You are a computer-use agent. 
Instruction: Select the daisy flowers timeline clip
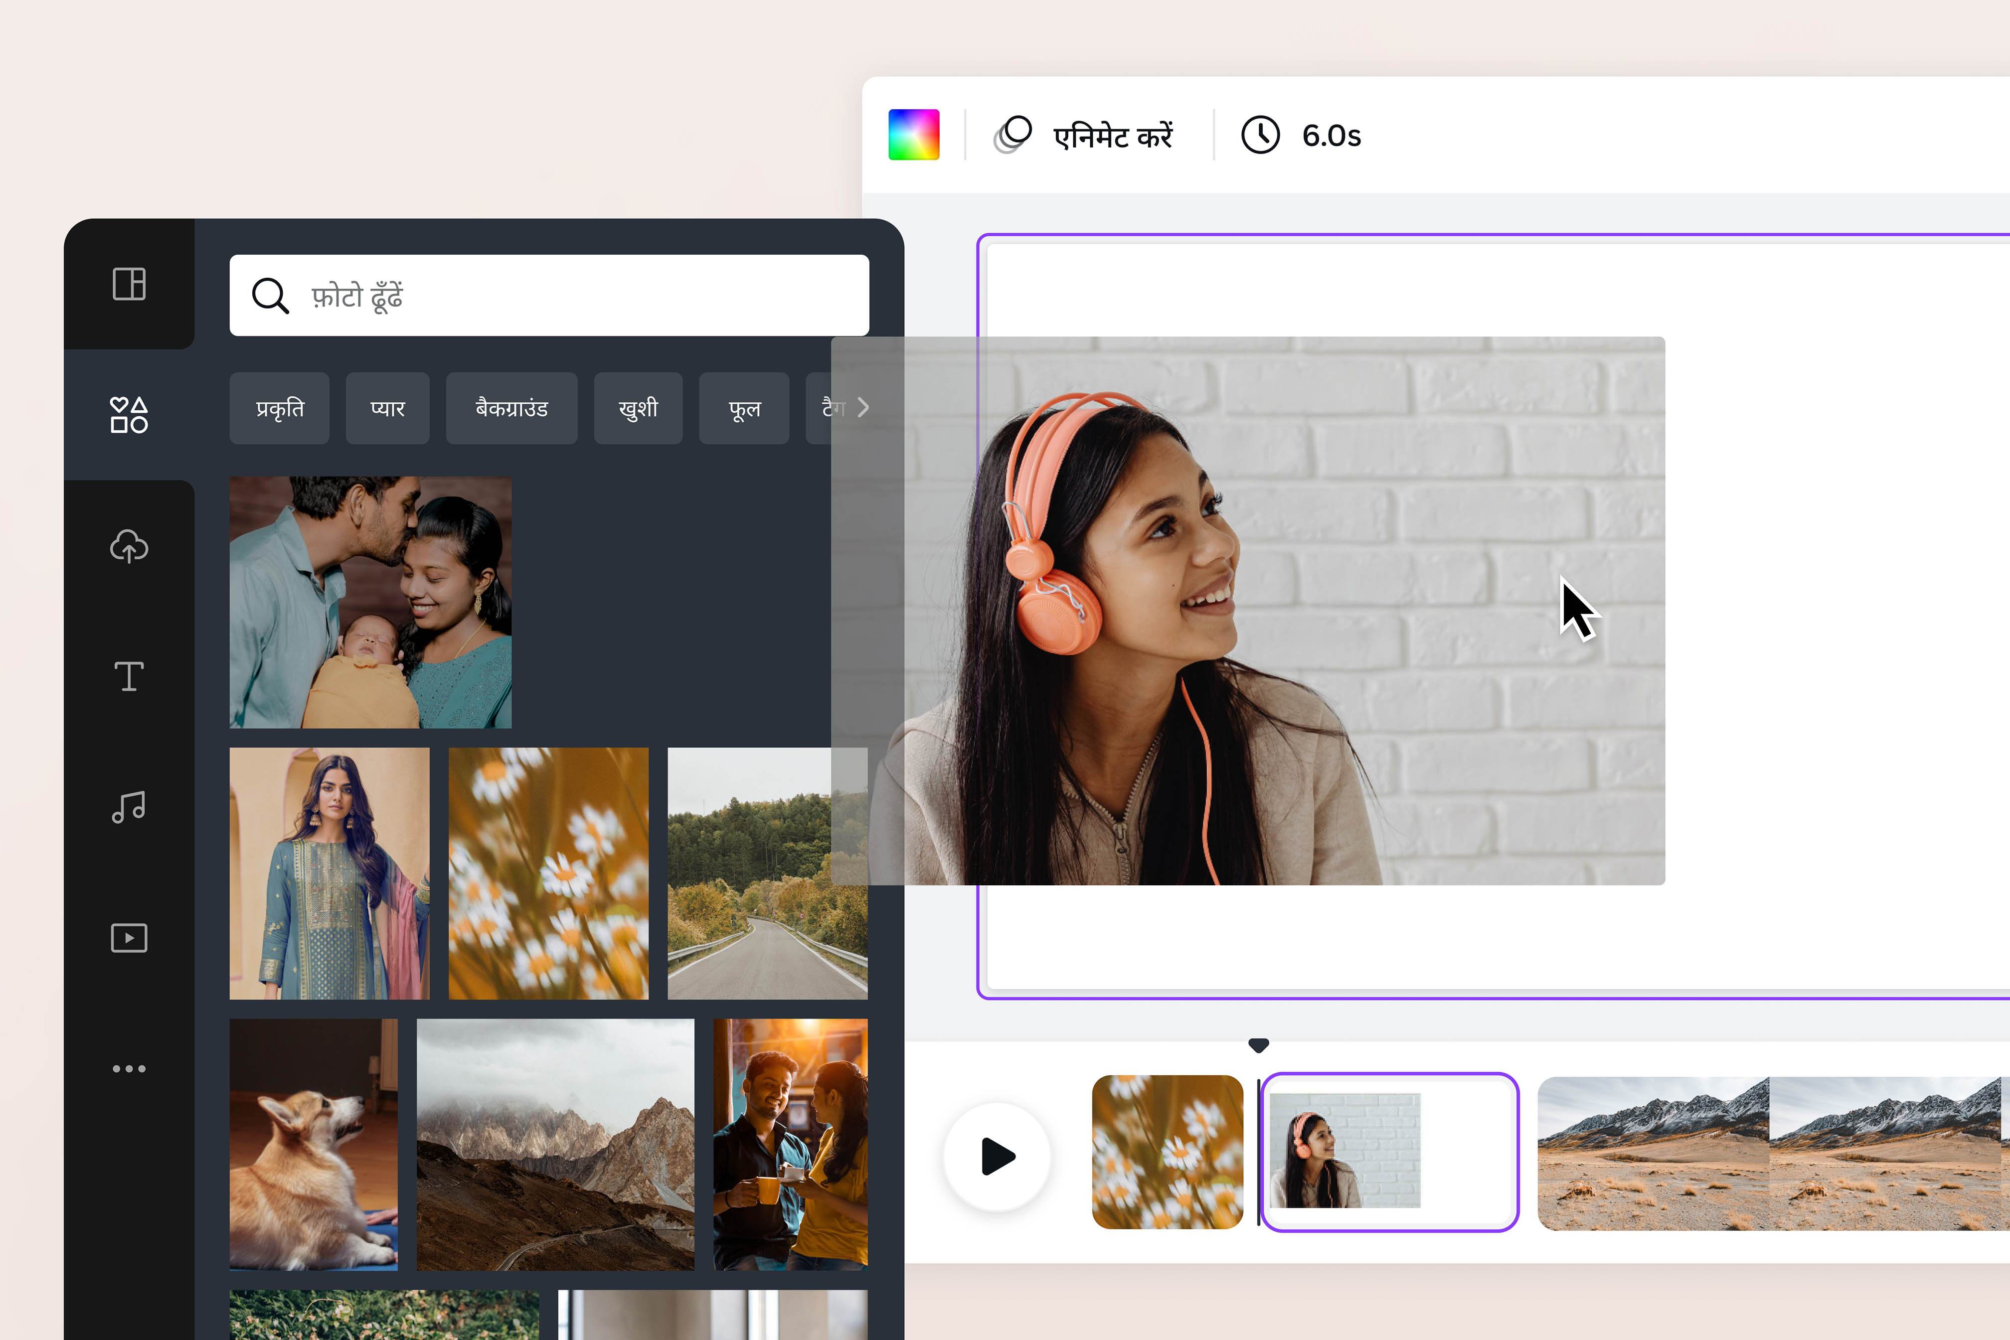click(1168, 1152)
